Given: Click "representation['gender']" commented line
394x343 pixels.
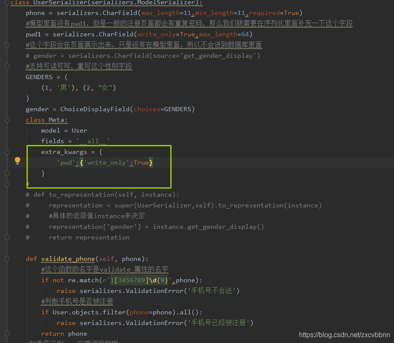Looking at the screenshot, I should point(145,227).
